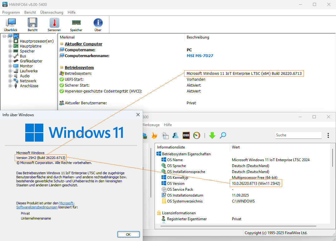Click the OS Installationsdatum calendar icon

(164, 195)
